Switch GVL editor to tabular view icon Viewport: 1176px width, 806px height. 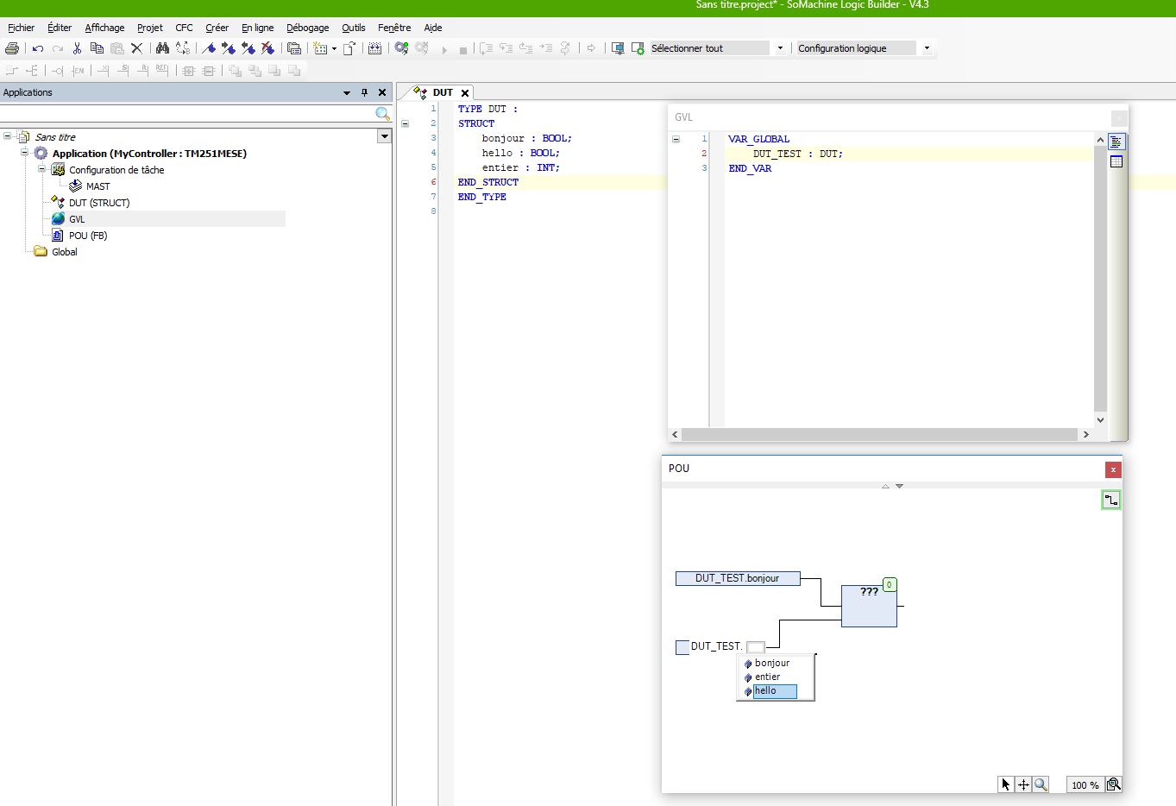click(x=1116, y=161)
